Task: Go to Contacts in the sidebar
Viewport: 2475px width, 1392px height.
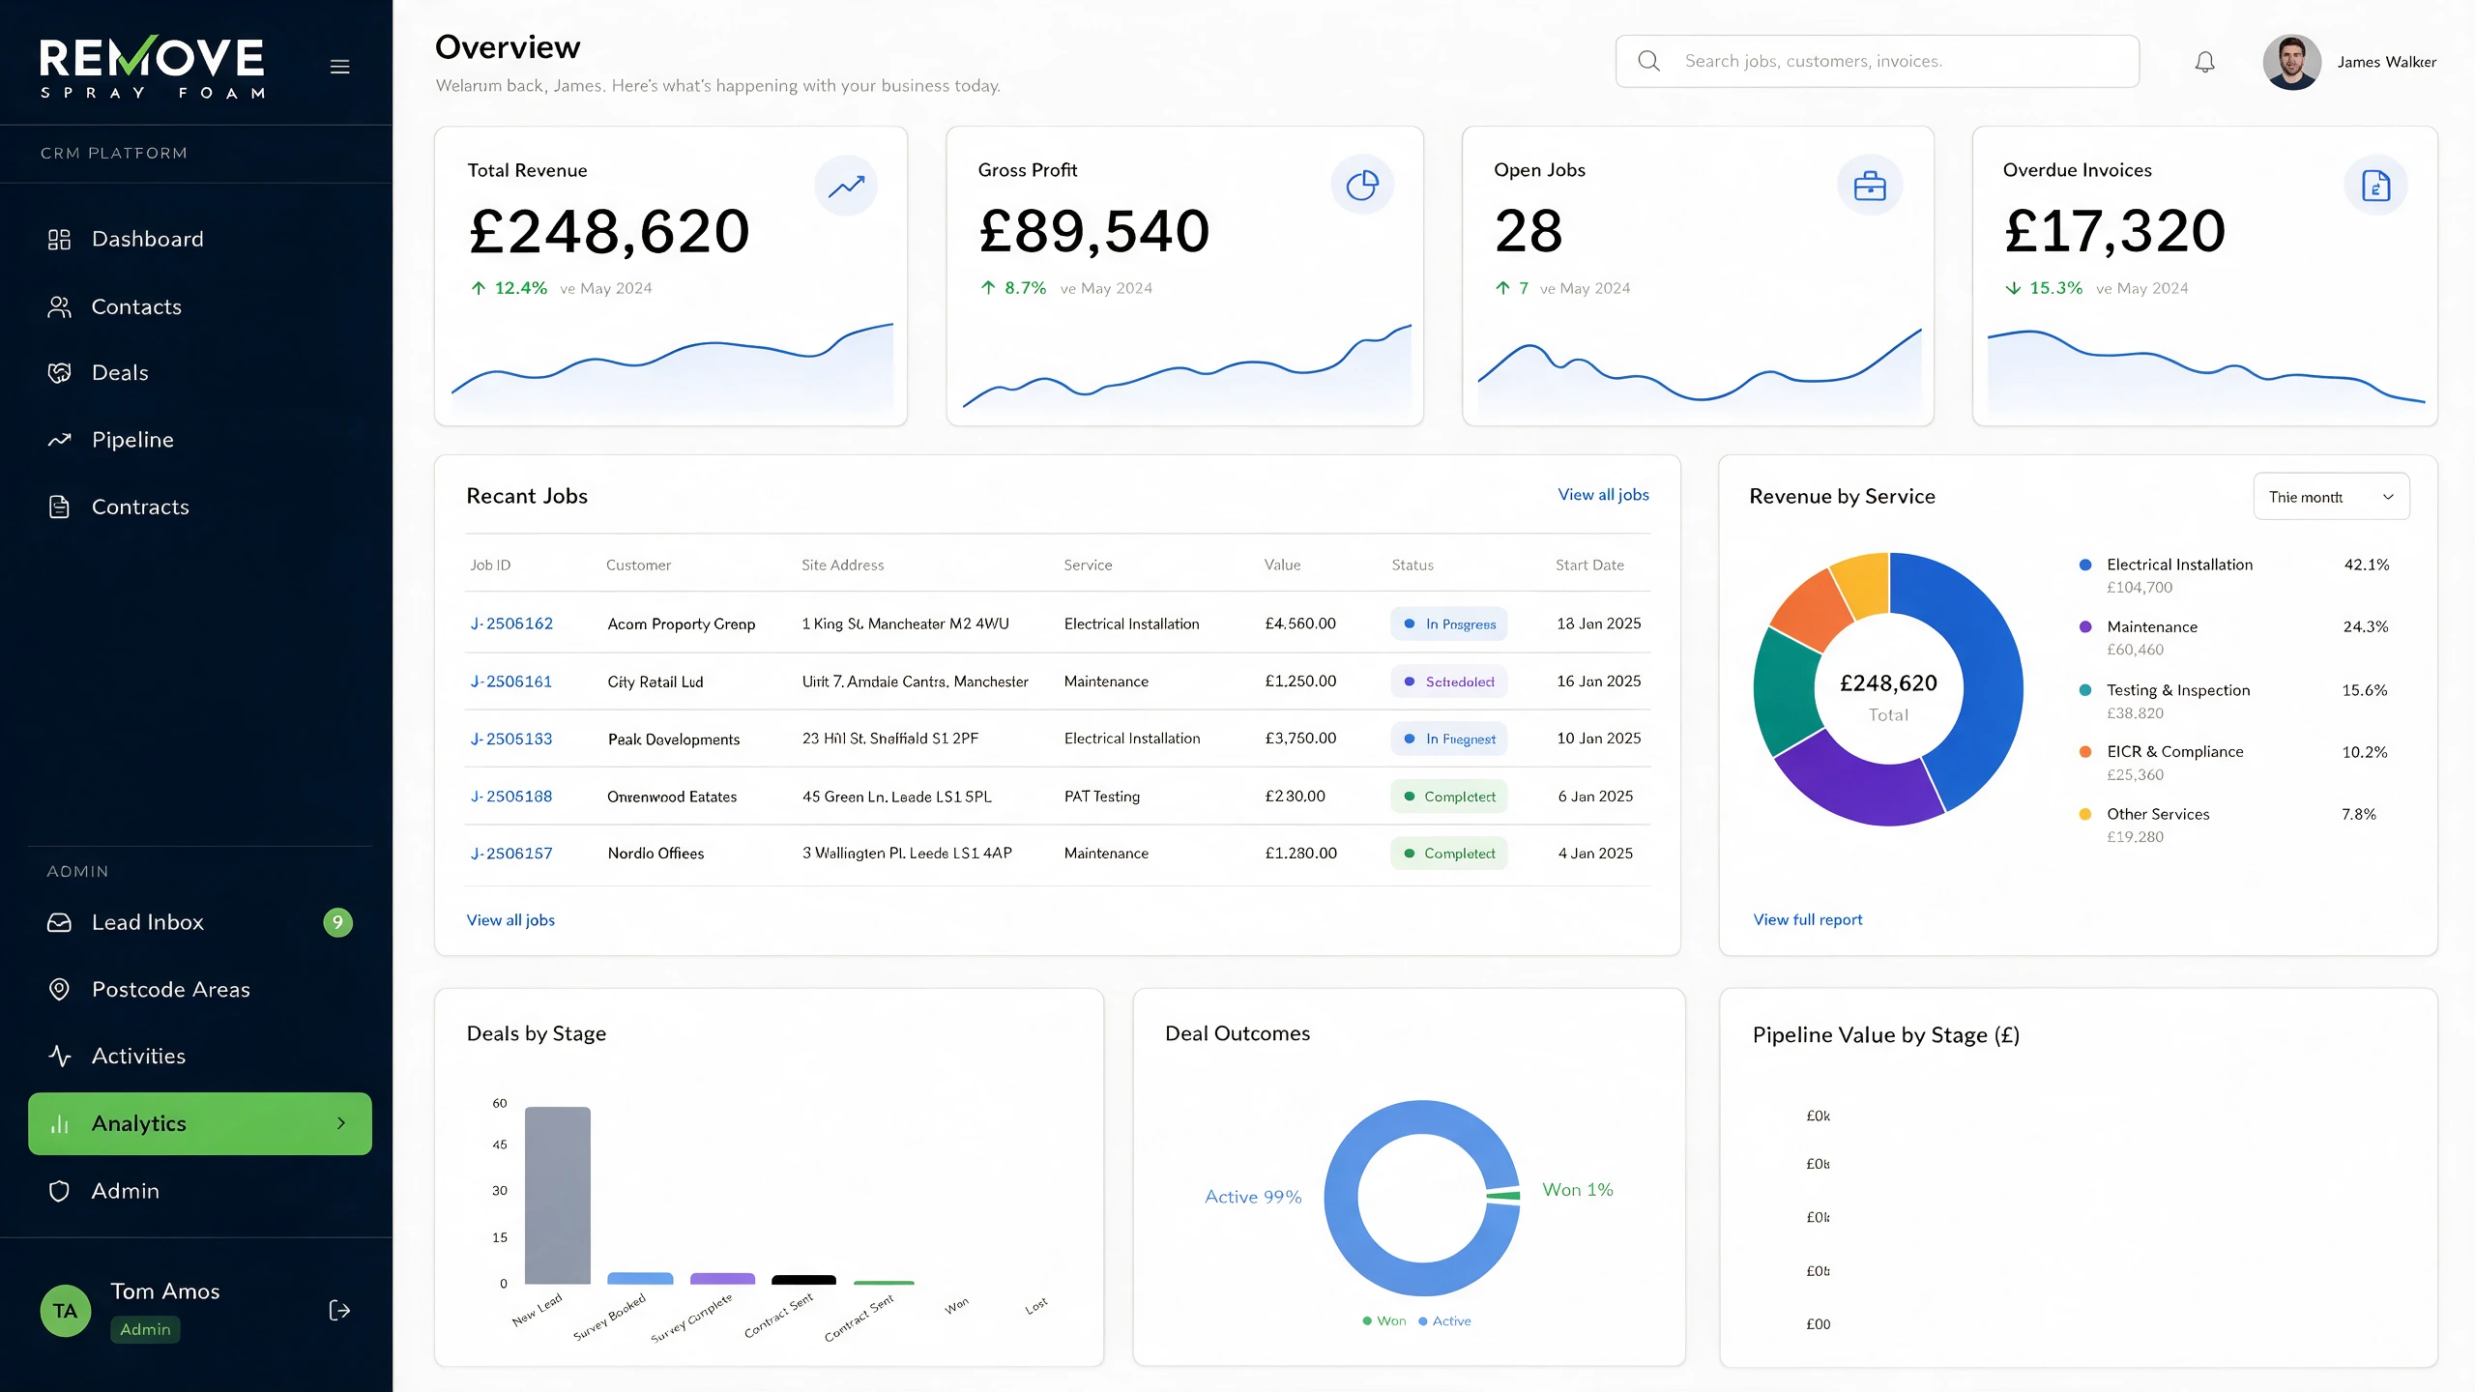Action: 200,306
